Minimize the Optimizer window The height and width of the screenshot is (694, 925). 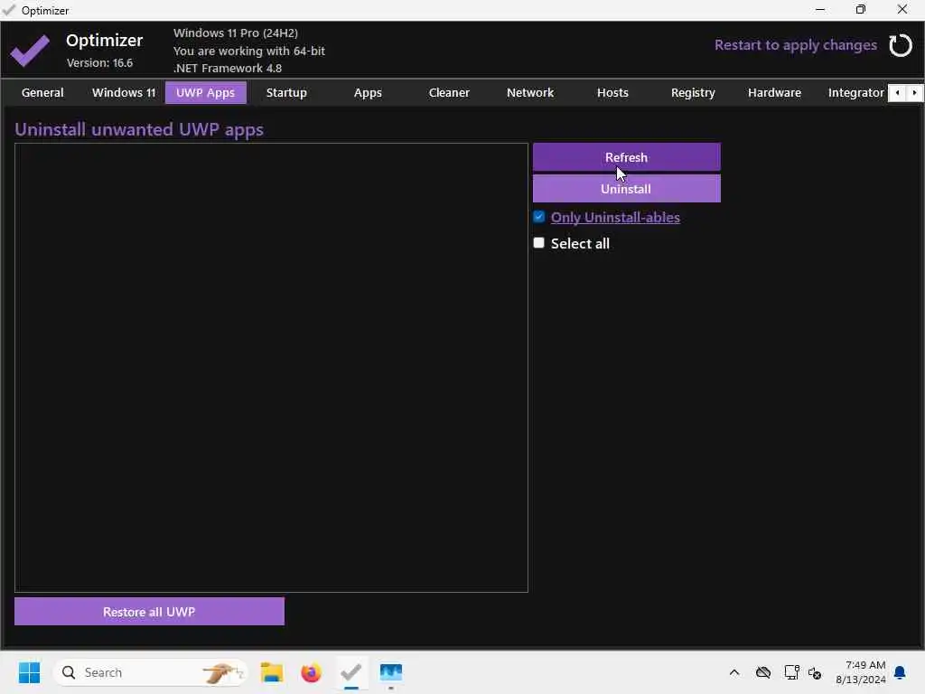click(820, 10)
